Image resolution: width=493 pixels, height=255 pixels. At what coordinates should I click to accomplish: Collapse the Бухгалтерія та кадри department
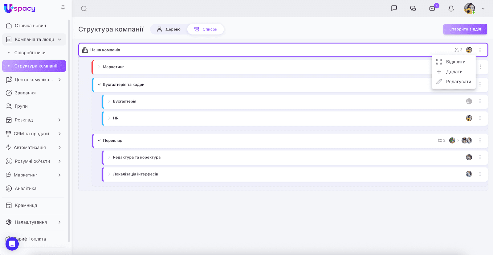click(99, 84)
